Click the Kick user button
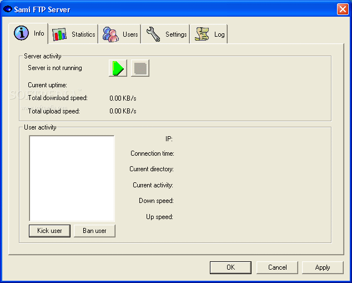This screenshot has height=283, width=352. pyautogui.click(x=49, y=231)
